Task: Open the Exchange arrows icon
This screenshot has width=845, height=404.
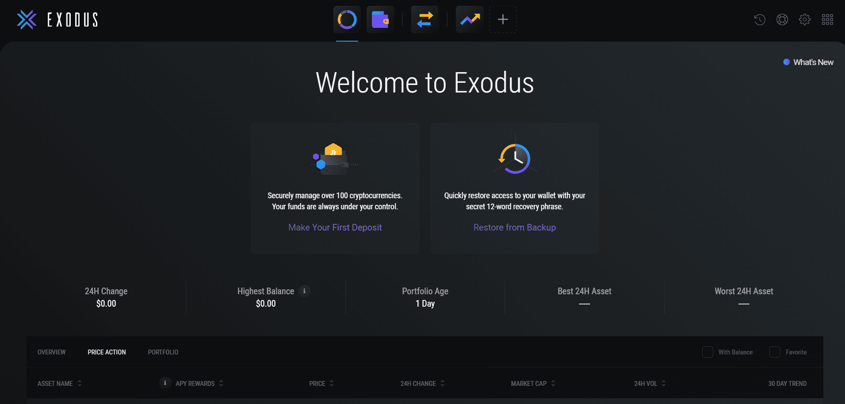Action: pos(425,19)
